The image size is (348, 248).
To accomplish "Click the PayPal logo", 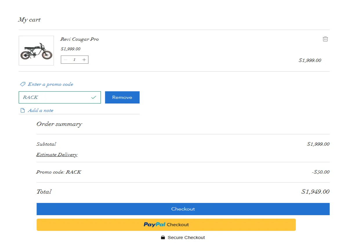I will click(155, 224).
